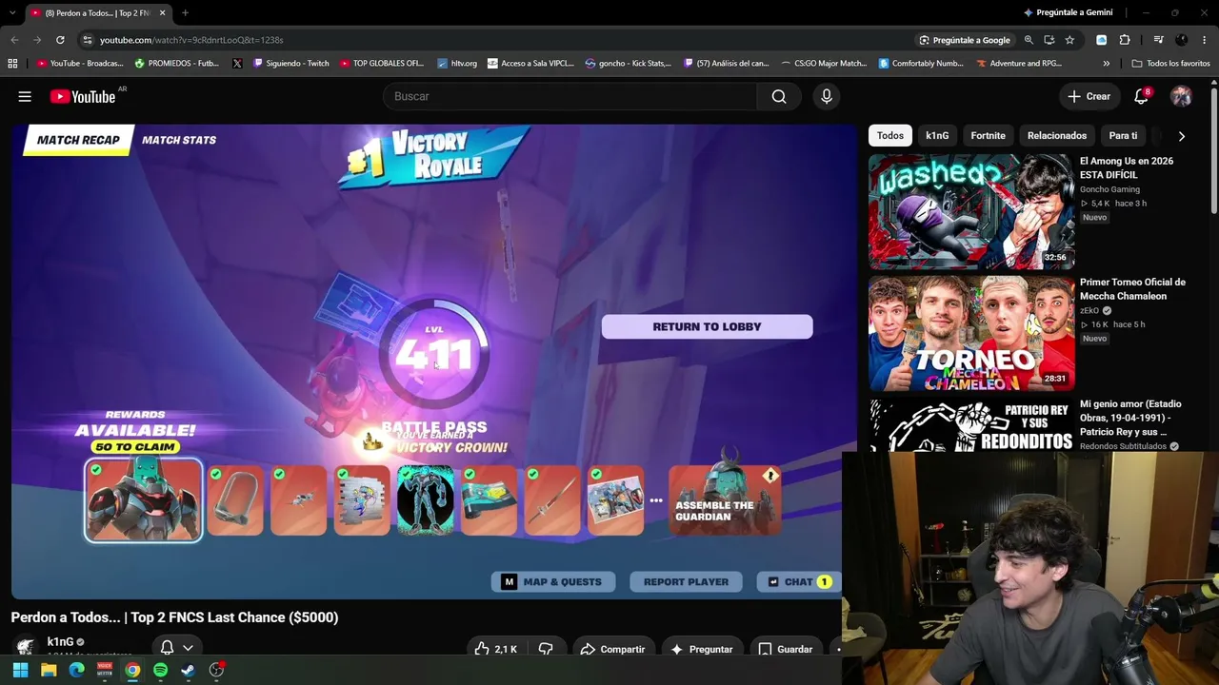1219x685 pixels.
Task: Open Crear menu
Action: tap(1089, 96)
